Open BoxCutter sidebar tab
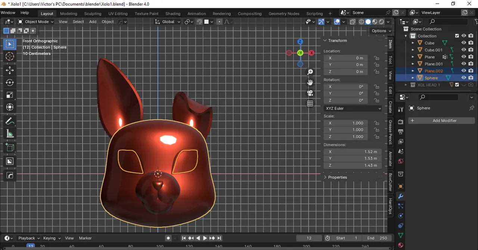The height and width of the screenshot is (250, 478). pos(390,182)
